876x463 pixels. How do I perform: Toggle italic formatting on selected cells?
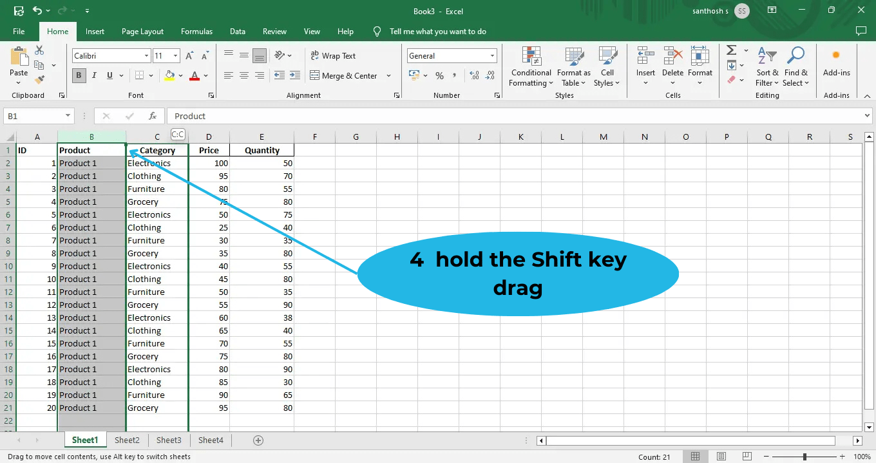(93, 75)
